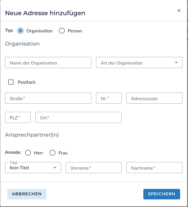Viewport: 188px width, 207px height.
Task: Enable the Postfach checkbox
Action: (11, 82)
